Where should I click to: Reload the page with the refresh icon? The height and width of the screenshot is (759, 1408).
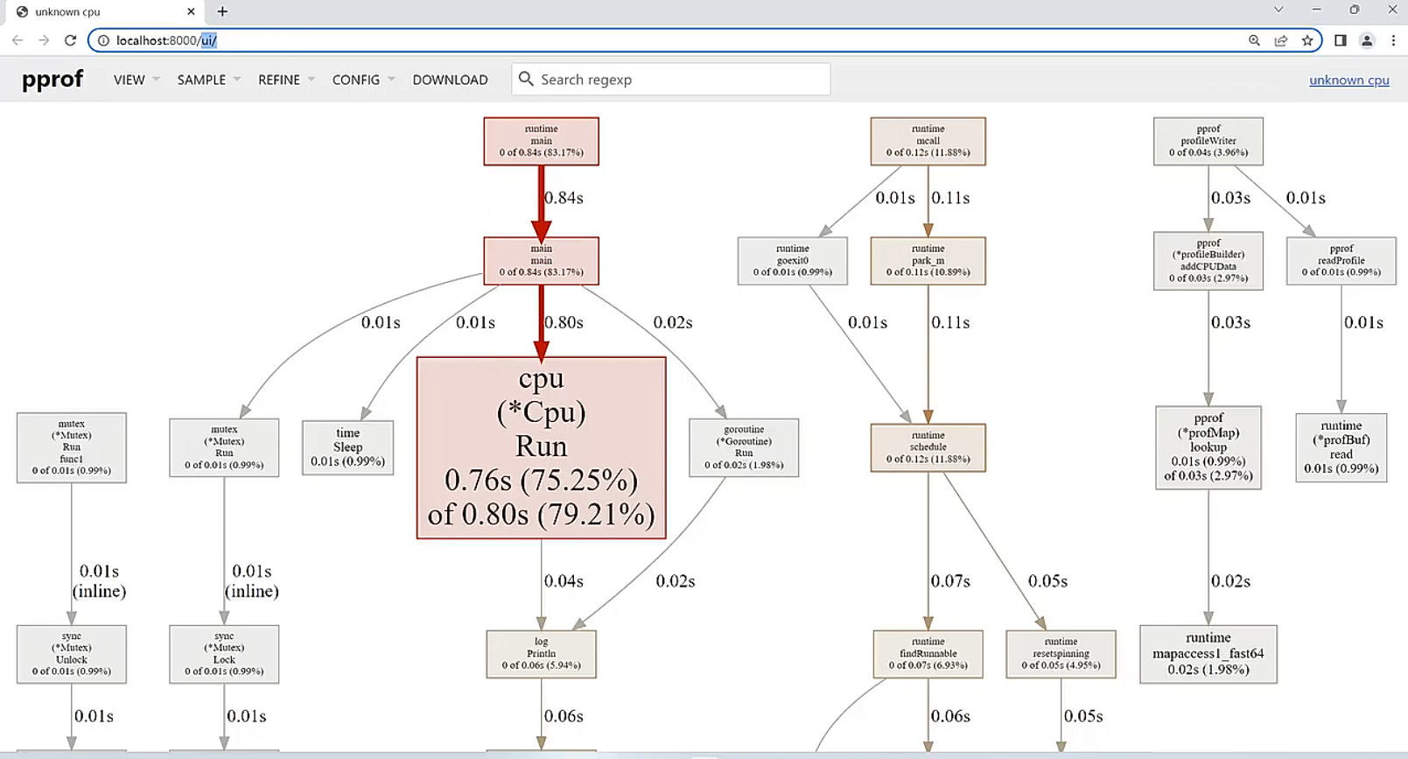pyautogui.click(x=71, y=40)
